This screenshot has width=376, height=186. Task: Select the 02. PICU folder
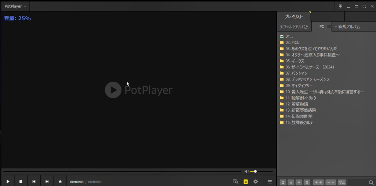[x=292, y=42]
